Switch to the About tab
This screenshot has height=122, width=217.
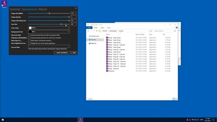point(43,9)
